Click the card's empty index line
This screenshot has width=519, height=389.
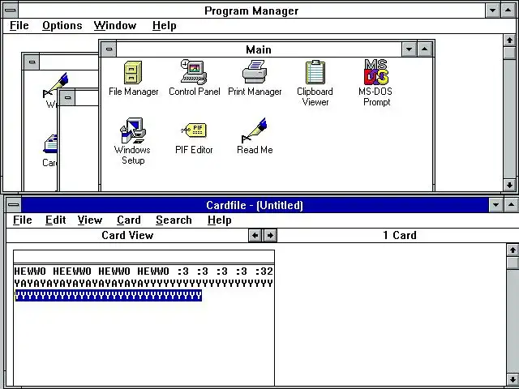click(144, 257)
